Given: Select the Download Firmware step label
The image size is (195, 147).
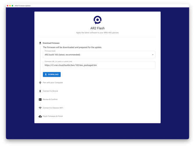Looking at the screenshot, I should 51,43.
